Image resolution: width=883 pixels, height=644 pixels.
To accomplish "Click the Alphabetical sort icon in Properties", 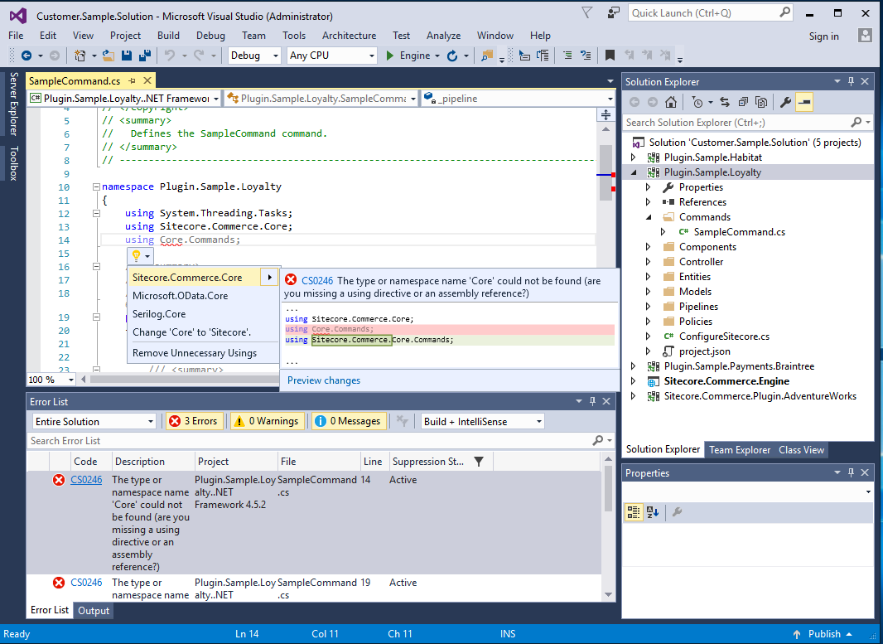I will click(x=653, y=512).
